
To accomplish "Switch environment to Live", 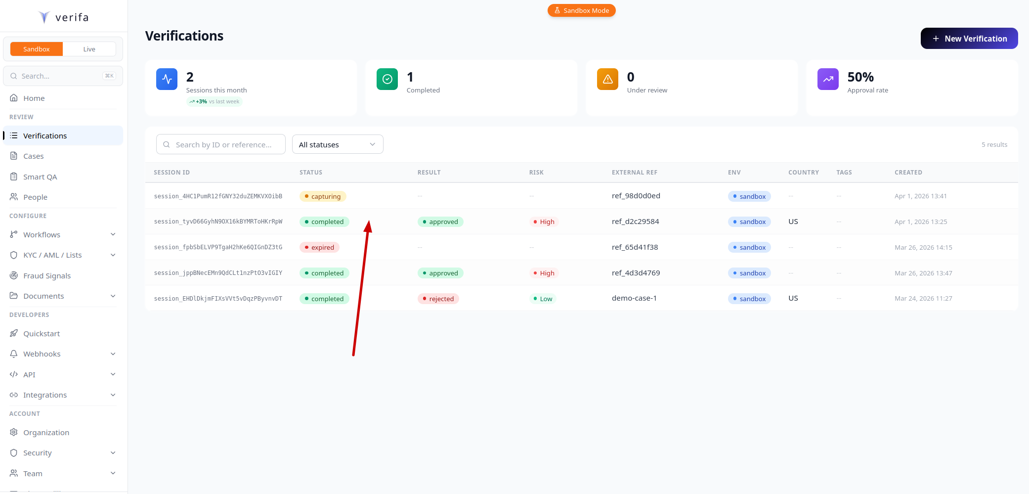I will (89, 49).
